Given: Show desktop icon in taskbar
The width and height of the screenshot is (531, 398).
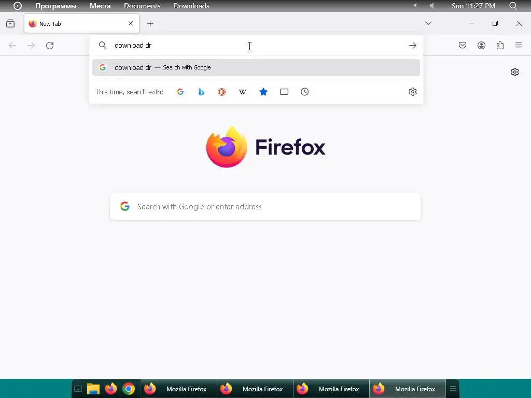Looking at the screenshot, I should (78, 389).
